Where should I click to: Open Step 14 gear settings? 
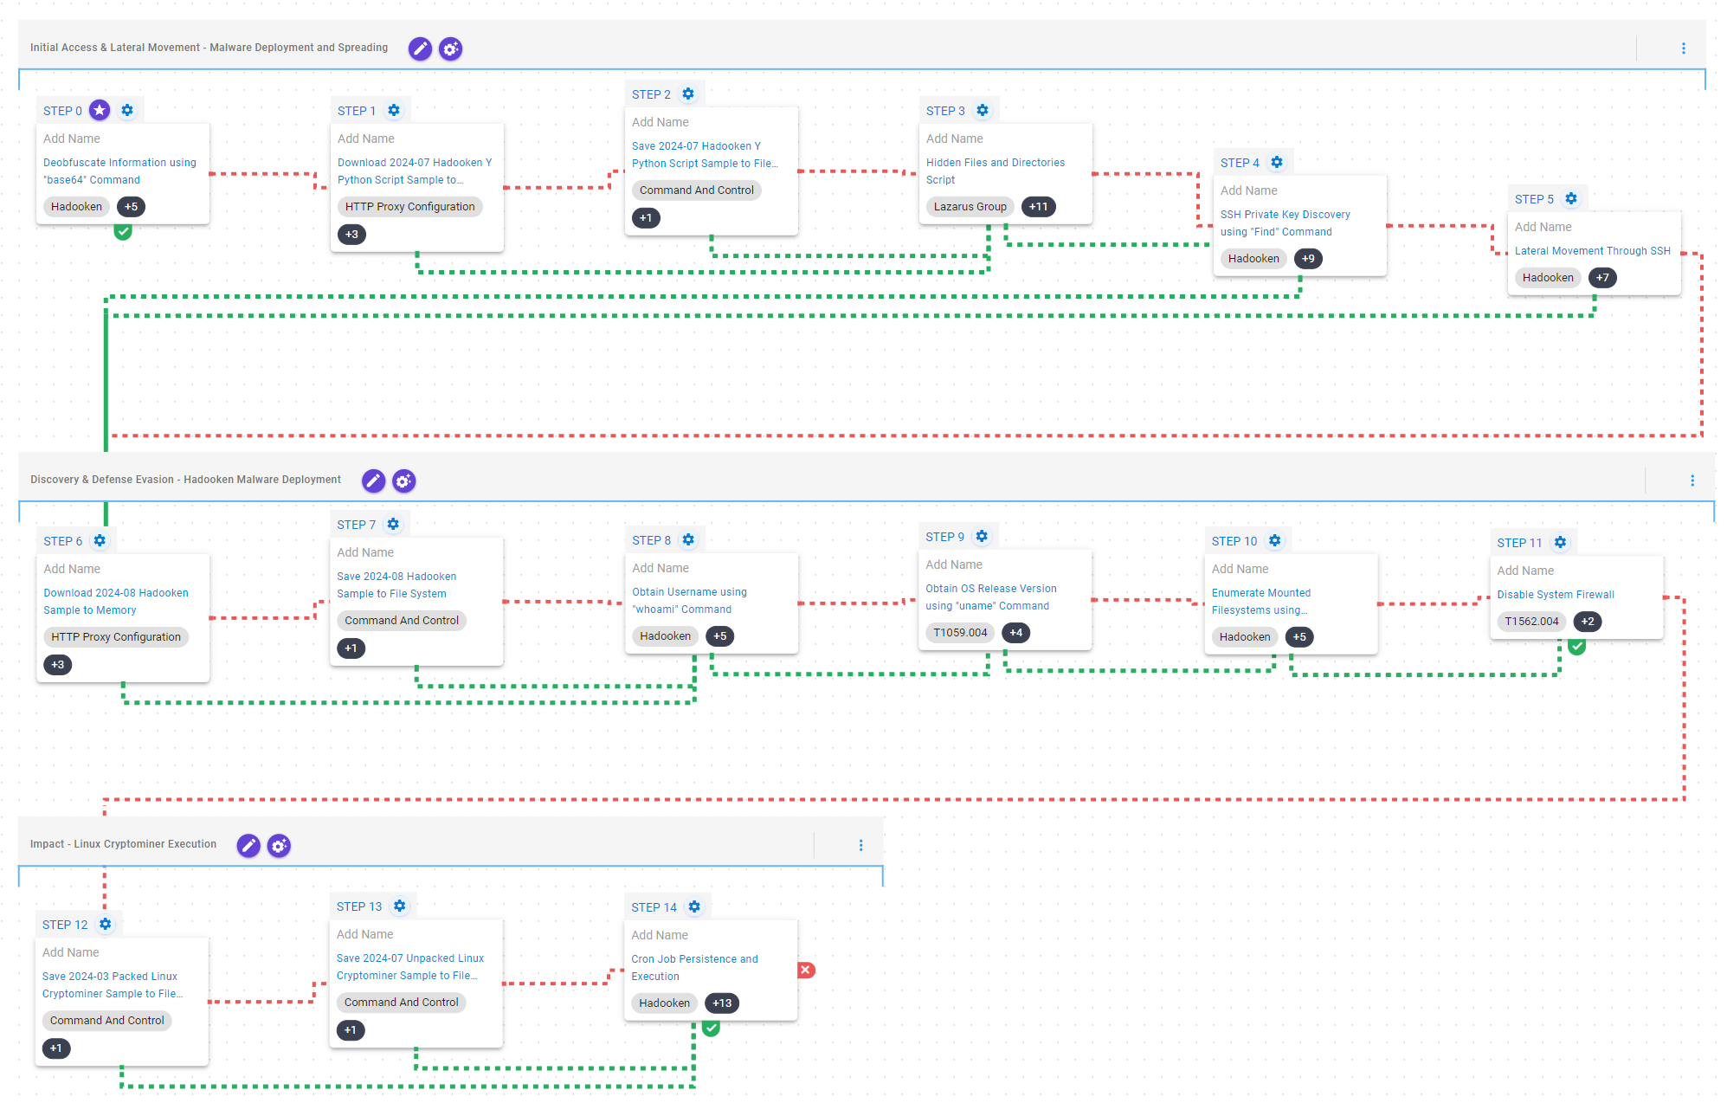694,906
